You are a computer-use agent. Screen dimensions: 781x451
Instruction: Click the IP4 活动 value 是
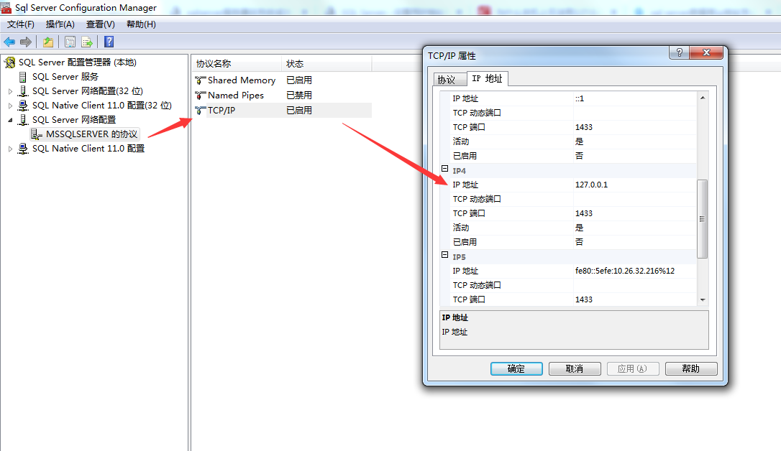click(x=579, y=228)
